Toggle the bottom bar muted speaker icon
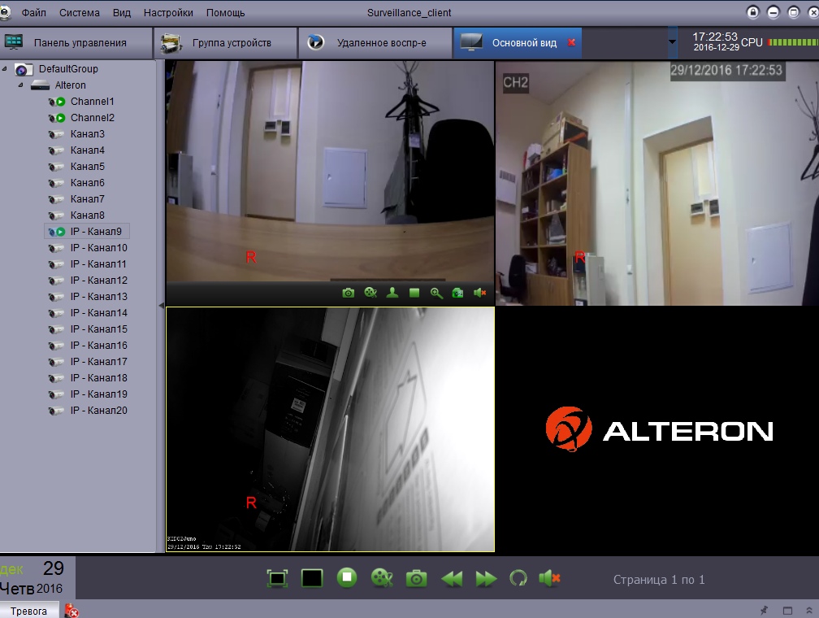 (x=549, y=578)
